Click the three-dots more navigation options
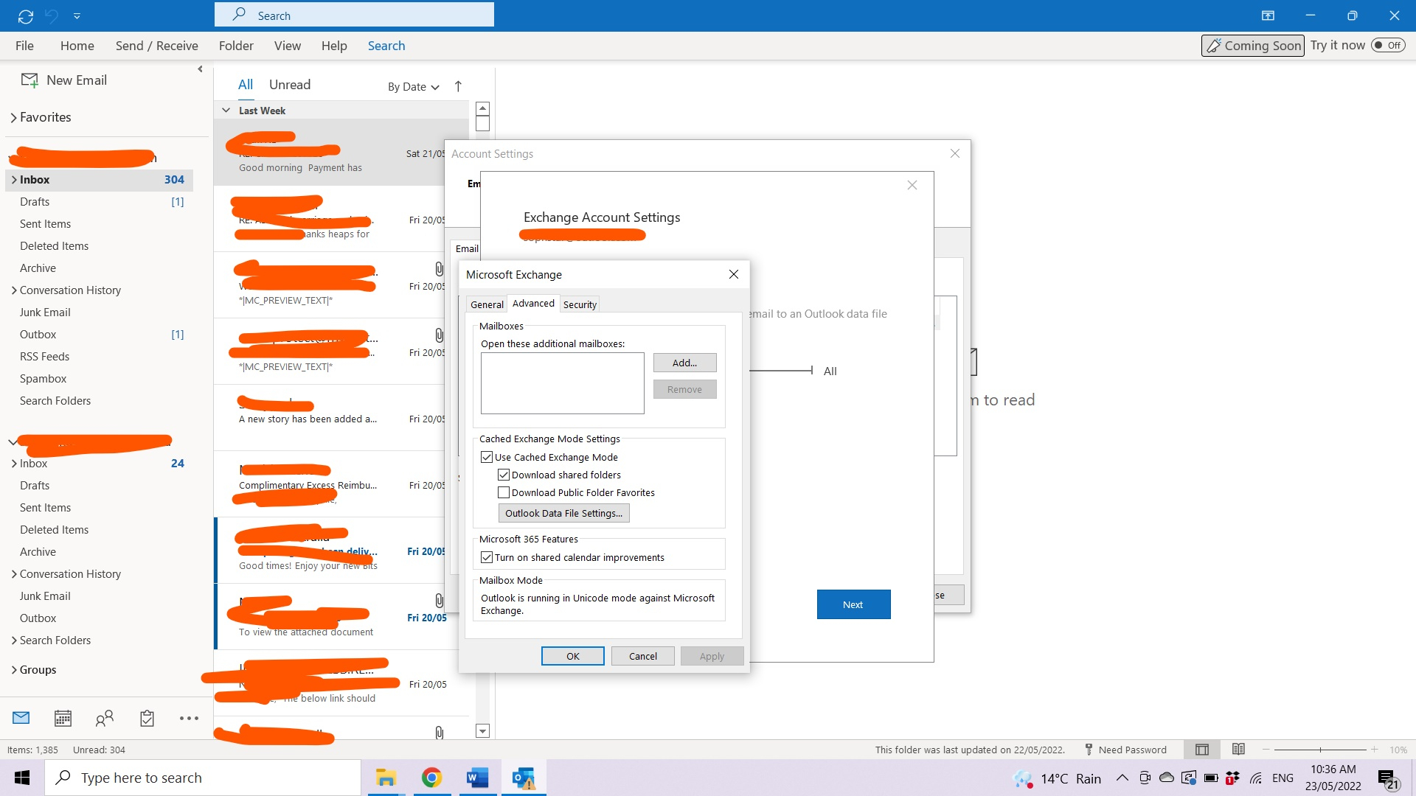Screen dimensions: 1416x796 pyautogui.click(x=189, y=718)
